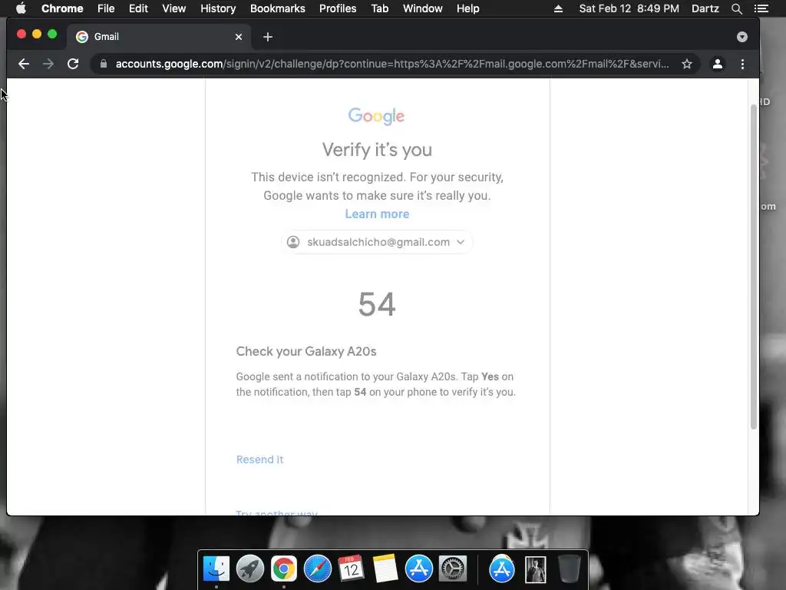
Task: Open the Chrome profile avatar icon
Action: pyautogui.click(x=718, y=64)
